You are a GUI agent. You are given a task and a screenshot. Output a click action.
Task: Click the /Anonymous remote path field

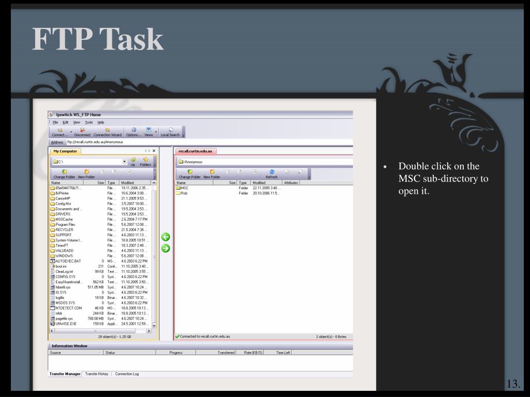(x=265, y=162)
